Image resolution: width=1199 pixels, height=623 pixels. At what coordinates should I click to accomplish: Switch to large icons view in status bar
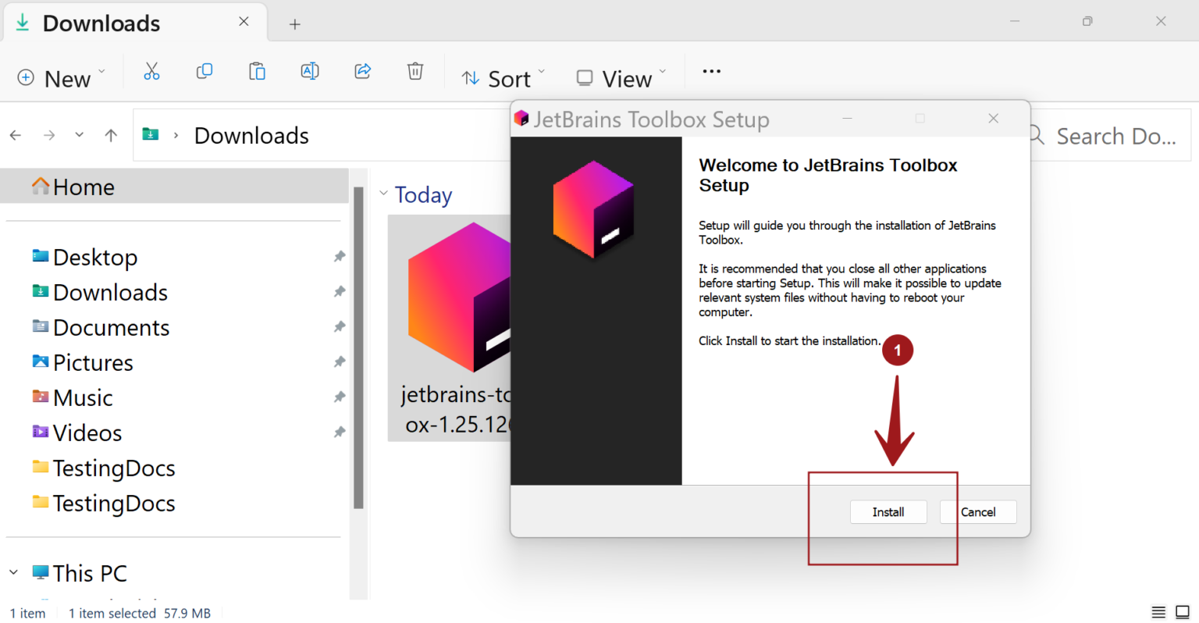[1183, 612]
